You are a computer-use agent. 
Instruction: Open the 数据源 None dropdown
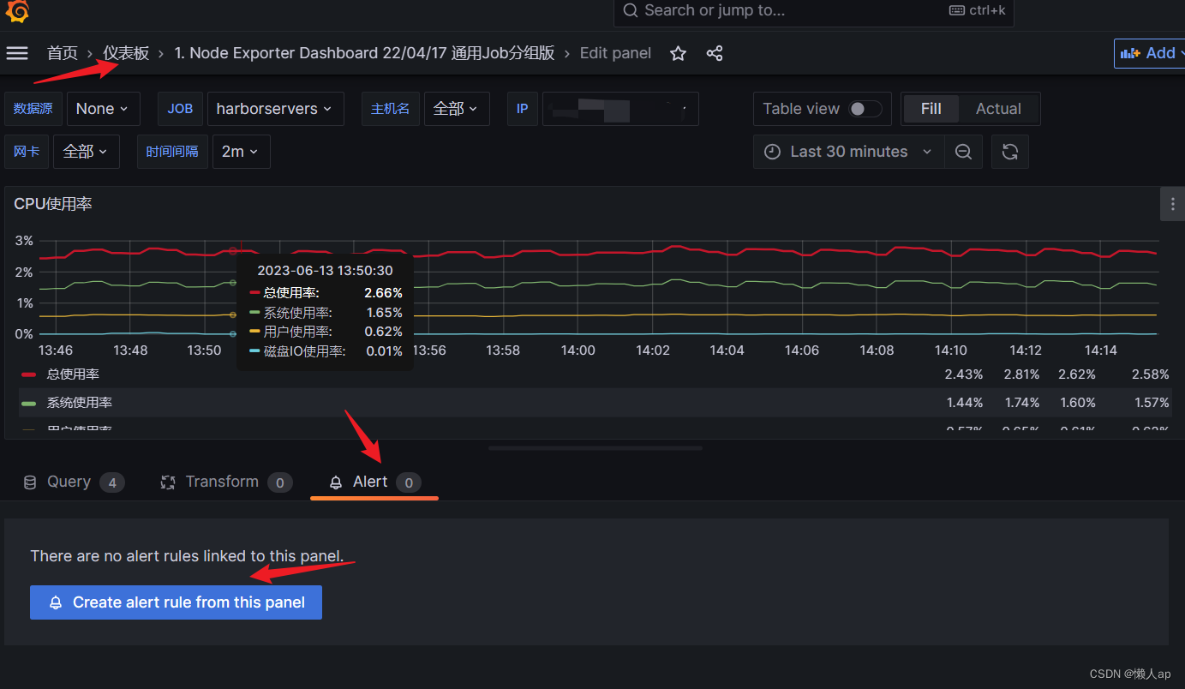pyautogui.click(x=103, y=109)
